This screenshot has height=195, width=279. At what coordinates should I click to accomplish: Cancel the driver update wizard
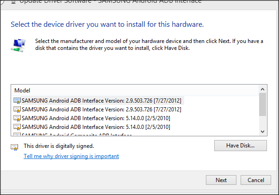255,180
